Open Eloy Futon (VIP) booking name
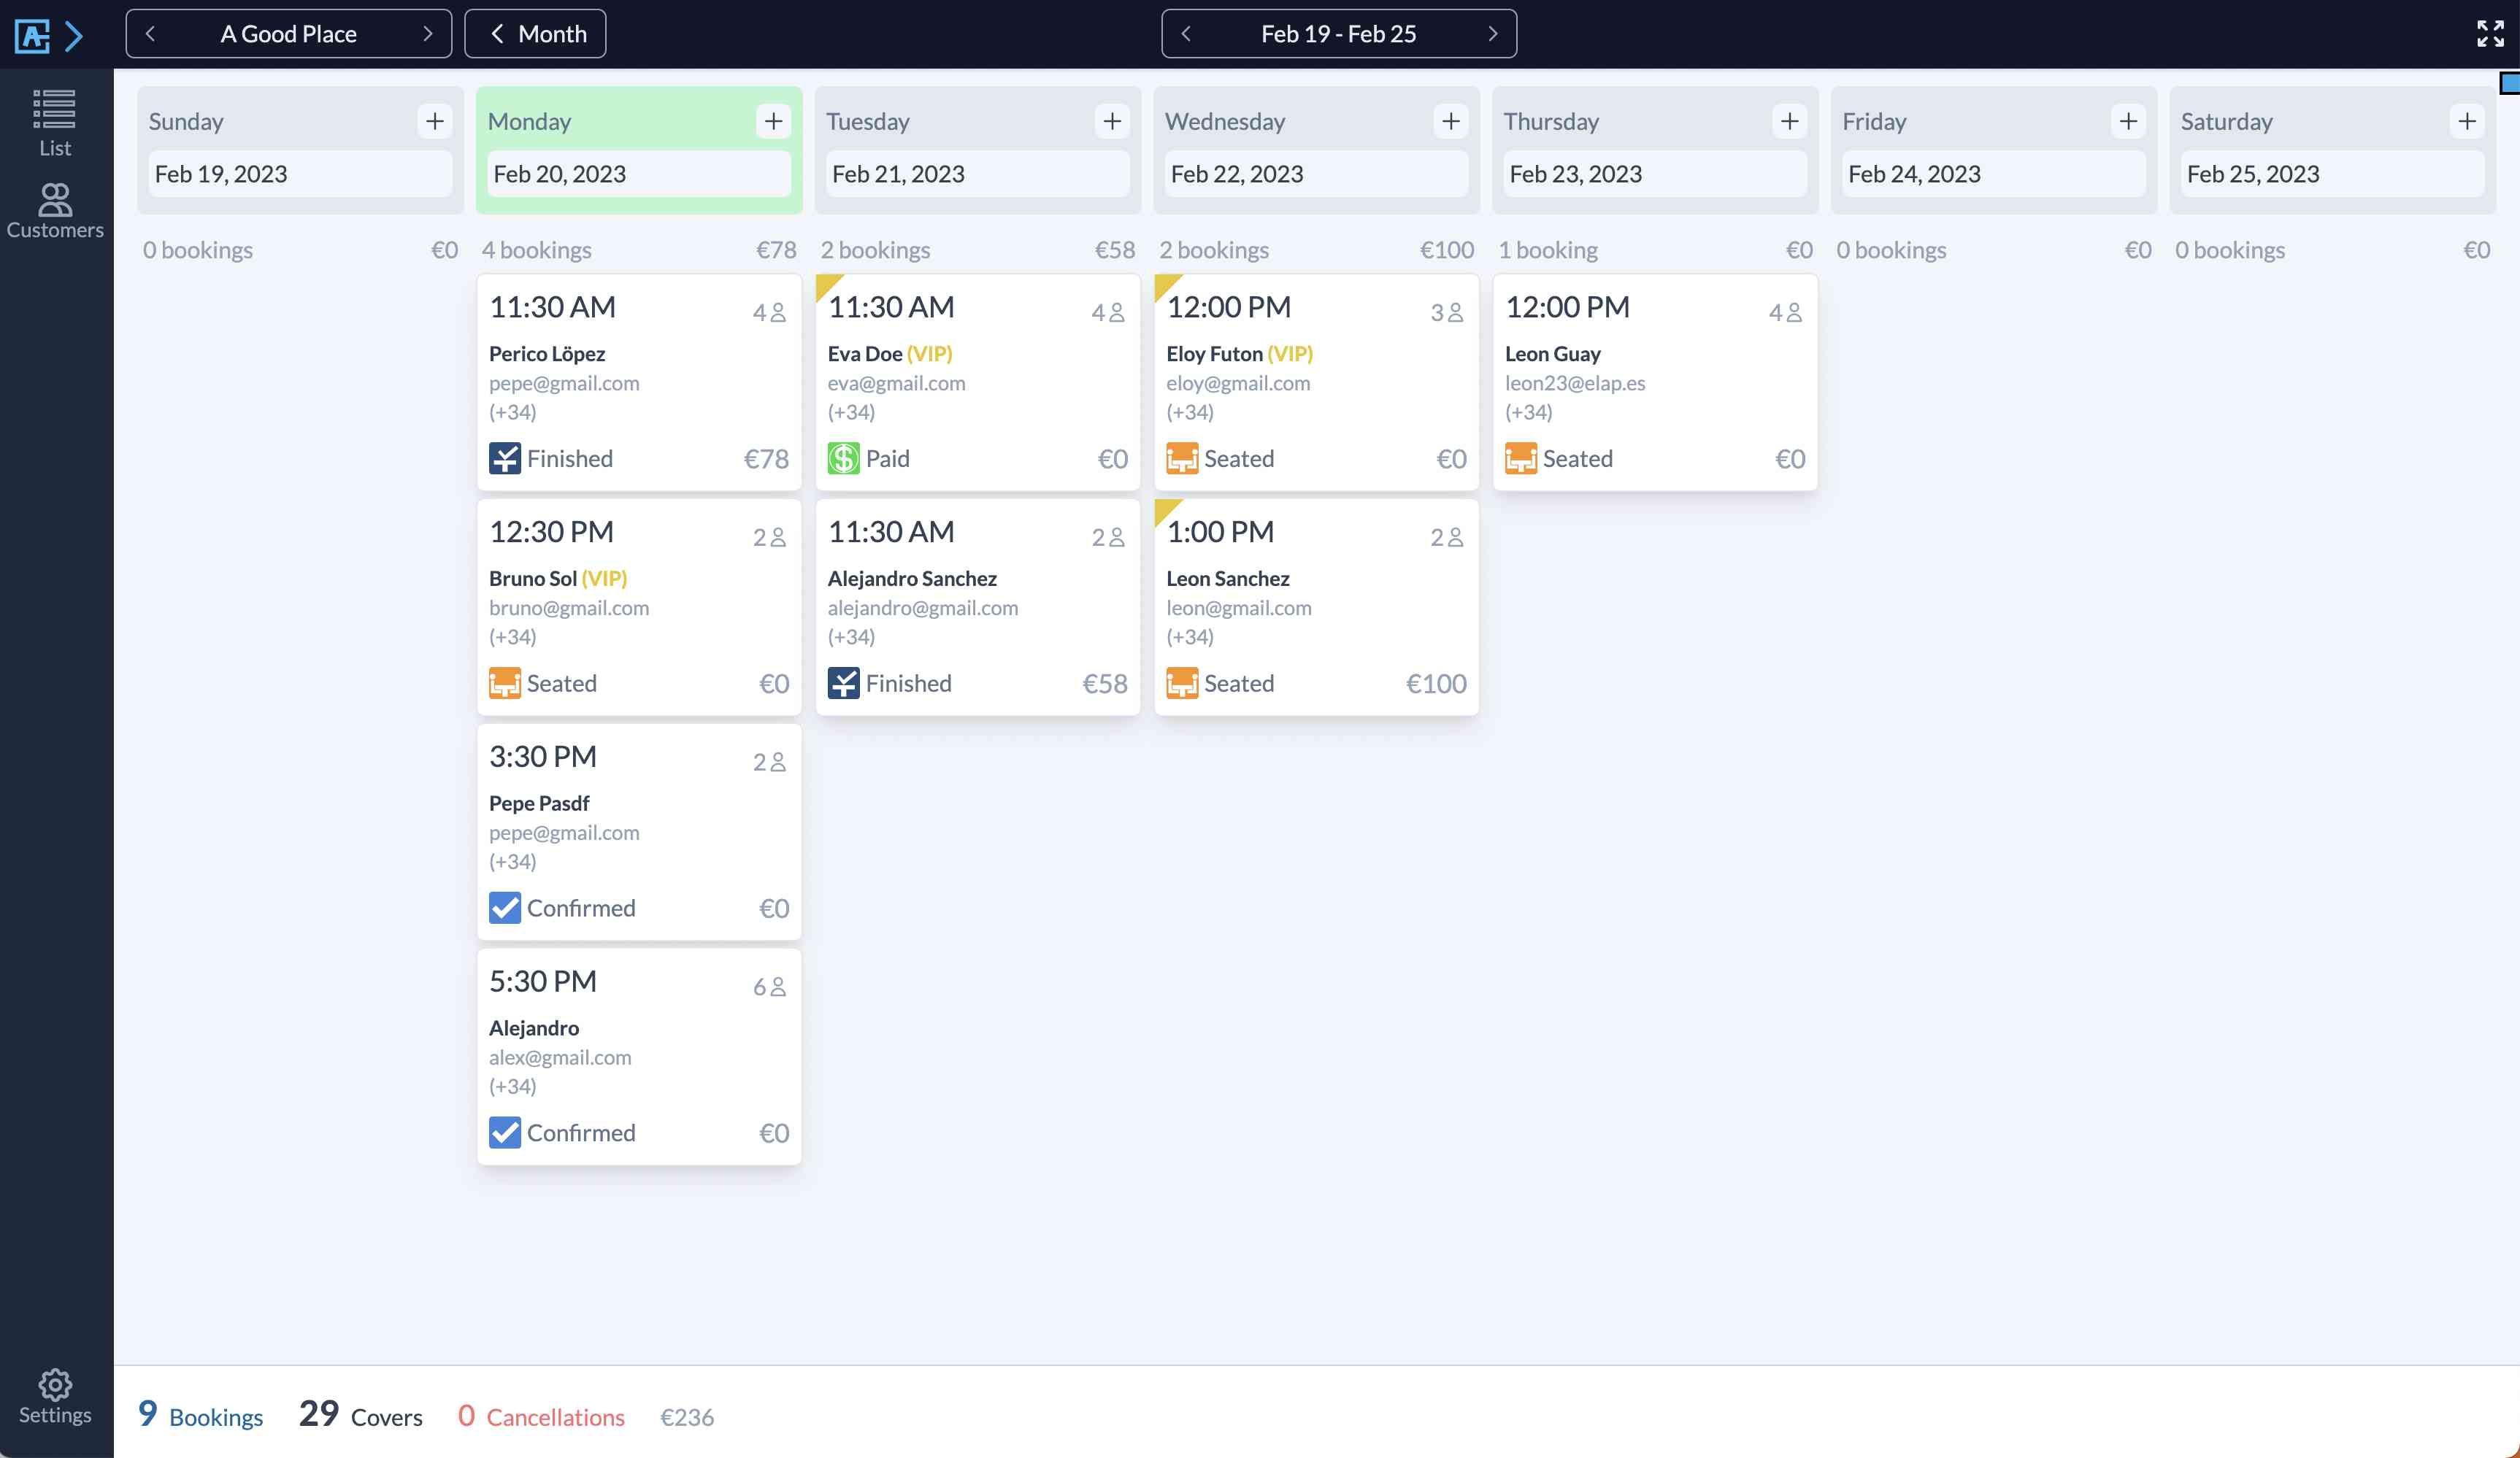Screen dimensions: 2520x1458 pyautogui.click(x=1240, y=354)
